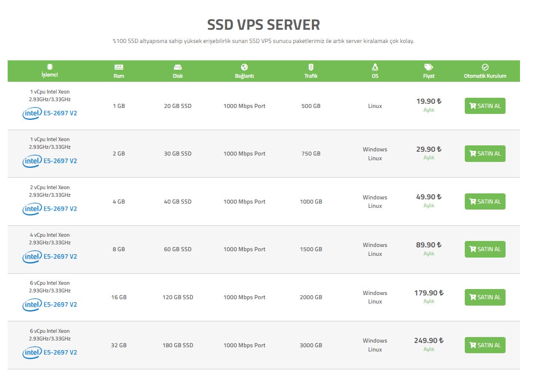Click the 29.90 ₺ price
537x377 pixels.
coord(429,149)
